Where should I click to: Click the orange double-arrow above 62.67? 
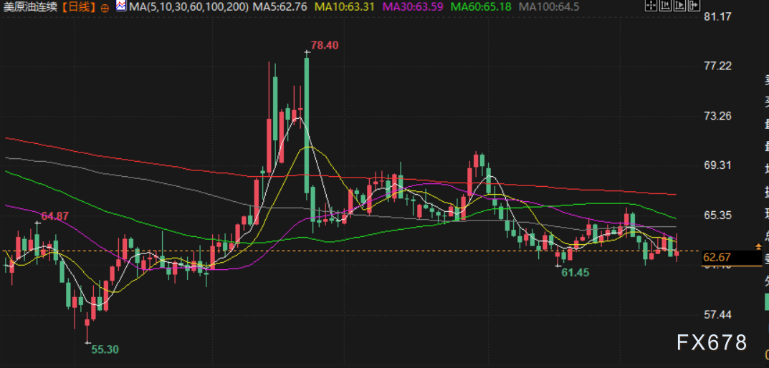758,246
